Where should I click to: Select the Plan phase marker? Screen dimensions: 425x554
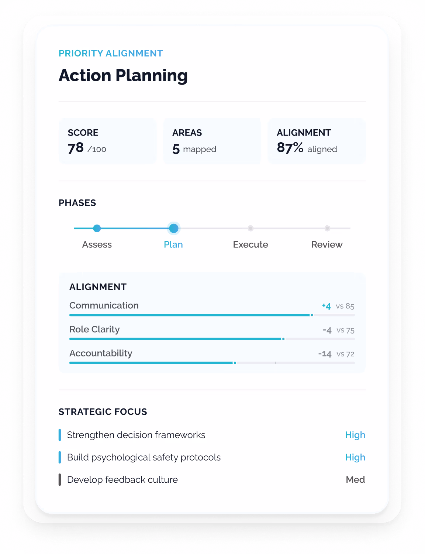[174, 228]
